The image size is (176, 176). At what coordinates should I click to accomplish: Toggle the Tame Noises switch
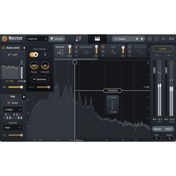tap(34, 55)
